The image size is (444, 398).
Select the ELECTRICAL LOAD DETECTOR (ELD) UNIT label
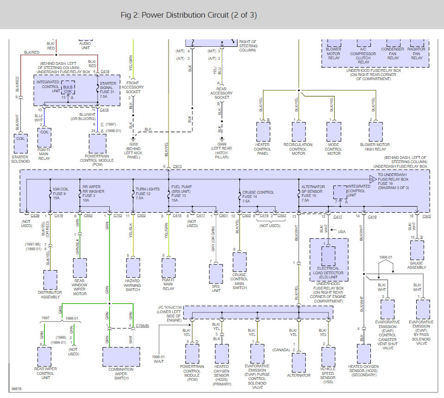[x=328, y=273]
